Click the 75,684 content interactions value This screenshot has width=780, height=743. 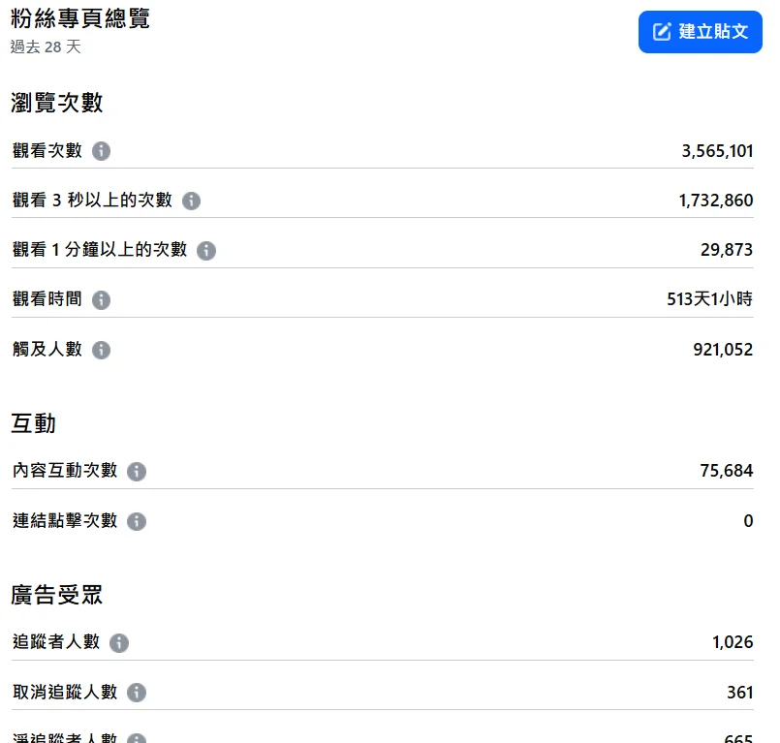tap(726, 471)
